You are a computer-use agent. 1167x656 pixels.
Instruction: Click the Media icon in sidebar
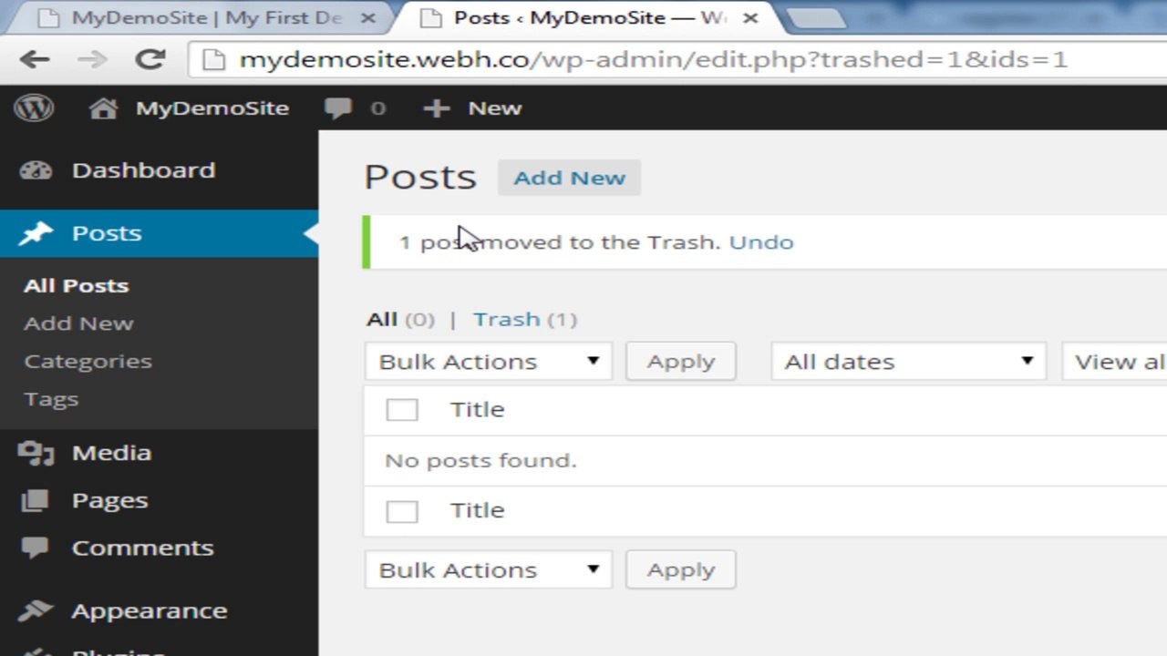tap(36, 453)
